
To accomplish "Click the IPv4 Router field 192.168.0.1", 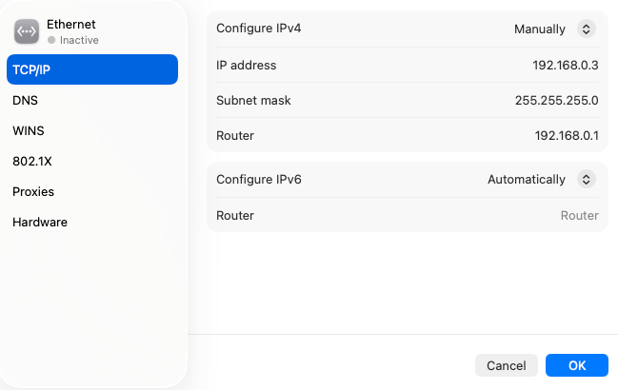I will coord(567,135).
